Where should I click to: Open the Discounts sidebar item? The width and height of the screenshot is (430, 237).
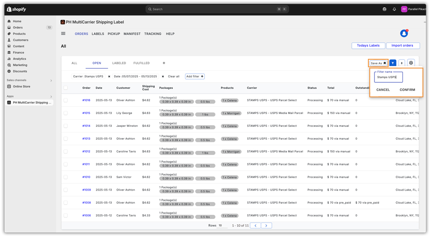click(x=20, y=71)
